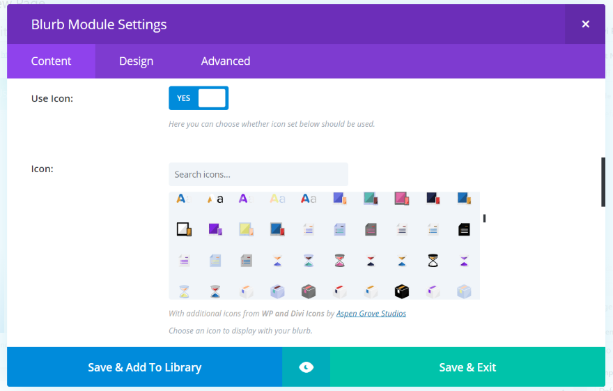The image size is (613, 391).
Task: Open the Advanced tab
Action: [225, 61]
